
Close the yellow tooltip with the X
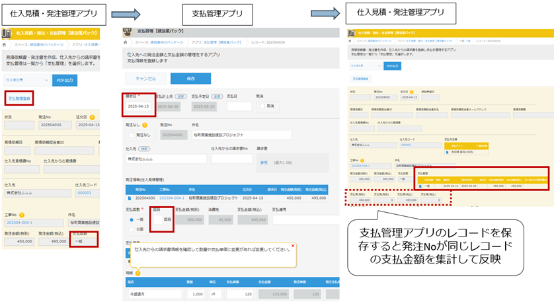pos(292,246)
